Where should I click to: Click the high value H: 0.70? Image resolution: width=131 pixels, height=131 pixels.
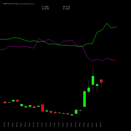66,7
